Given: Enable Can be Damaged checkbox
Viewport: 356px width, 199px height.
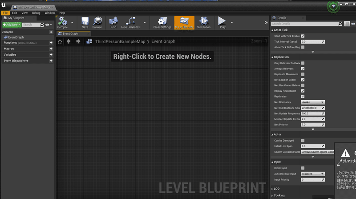Looking at the screenshot, I should 303,141.
